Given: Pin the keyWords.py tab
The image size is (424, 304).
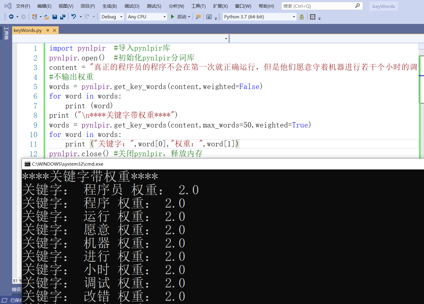Looking at the screenshot, I should 48,30.
